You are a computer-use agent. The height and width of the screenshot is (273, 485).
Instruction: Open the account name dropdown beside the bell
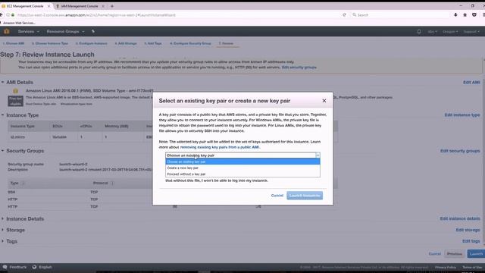click(x=432, y=32)
